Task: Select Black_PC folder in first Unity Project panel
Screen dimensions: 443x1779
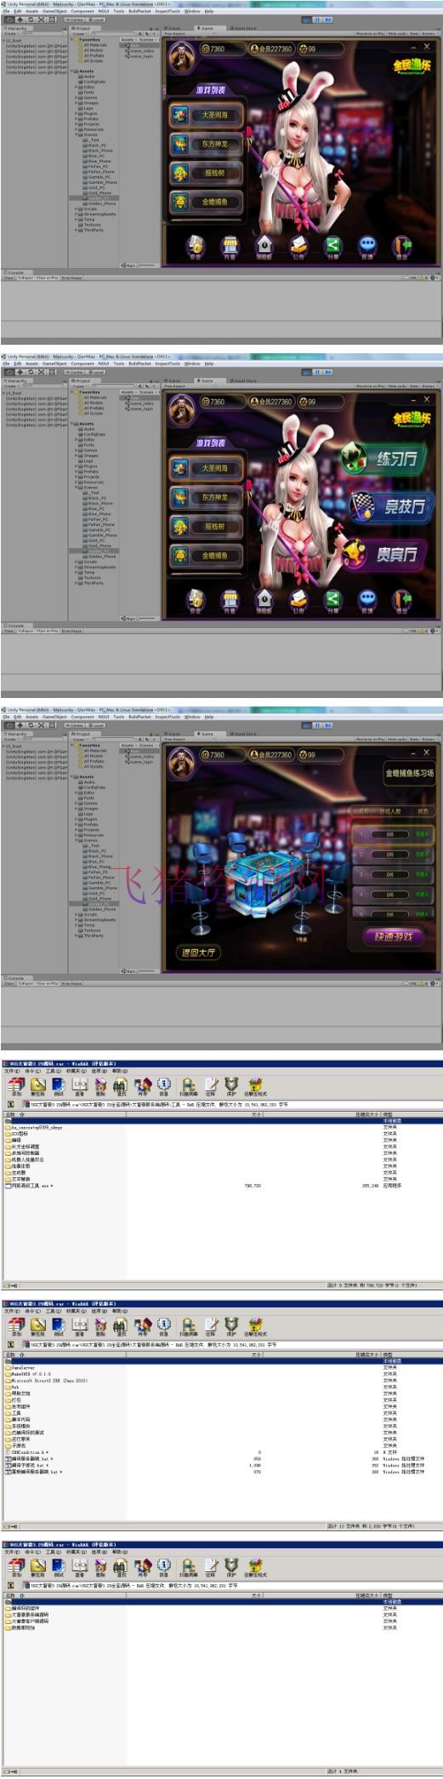Action: pos(96,146)
